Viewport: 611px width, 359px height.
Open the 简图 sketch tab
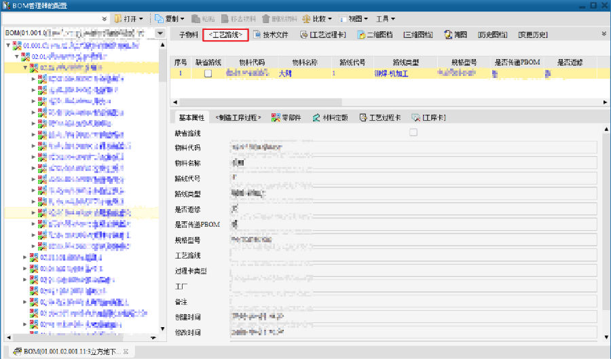448,34
